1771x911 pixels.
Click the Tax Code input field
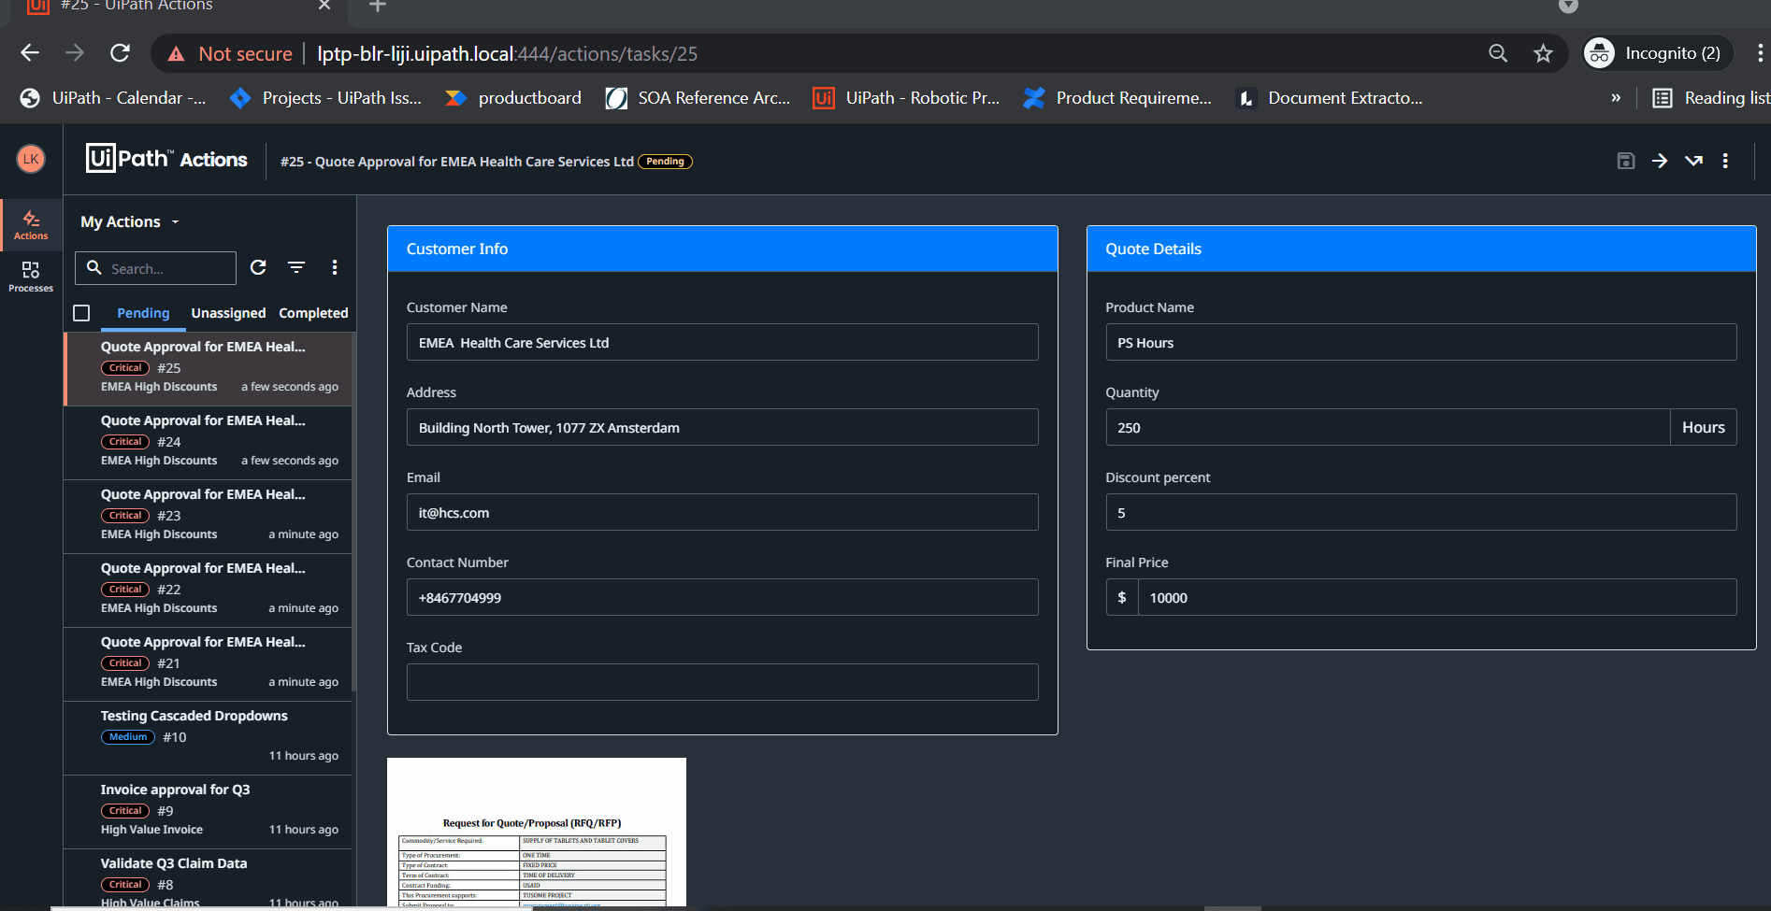(x=722, y=682)
